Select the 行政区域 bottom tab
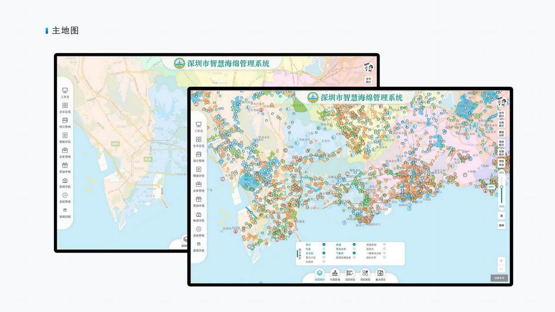This screenshot has height=312, width=555. coord(335,276)
